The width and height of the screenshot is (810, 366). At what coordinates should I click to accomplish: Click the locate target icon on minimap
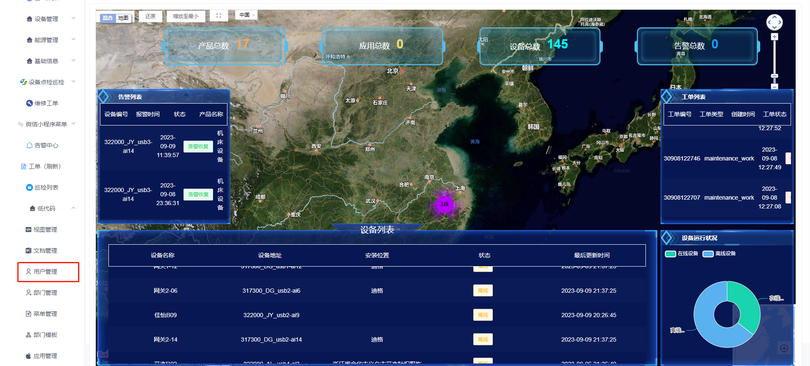click(784, 348)
